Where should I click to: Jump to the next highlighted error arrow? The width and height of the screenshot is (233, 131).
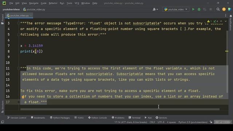[226, 21]
